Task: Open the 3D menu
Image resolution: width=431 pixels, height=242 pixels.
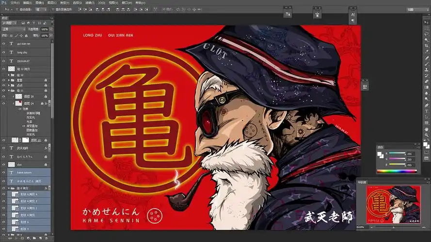Action: coord(101,3)
